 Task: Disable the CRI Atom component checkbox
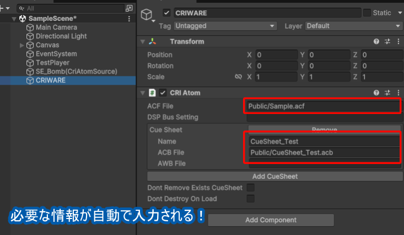coord(163,92)
